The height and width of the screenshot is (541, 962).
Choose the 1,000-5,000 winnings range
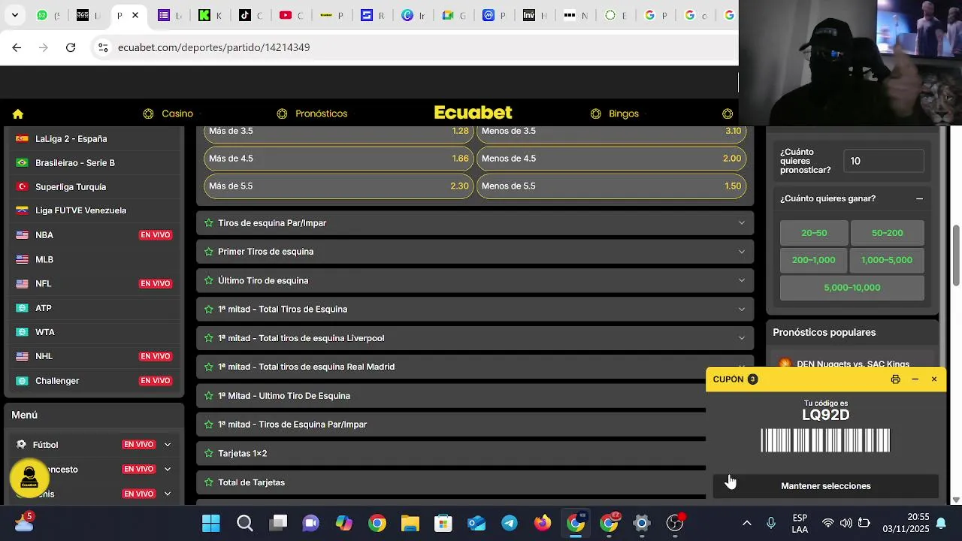(x=887, y=260)
